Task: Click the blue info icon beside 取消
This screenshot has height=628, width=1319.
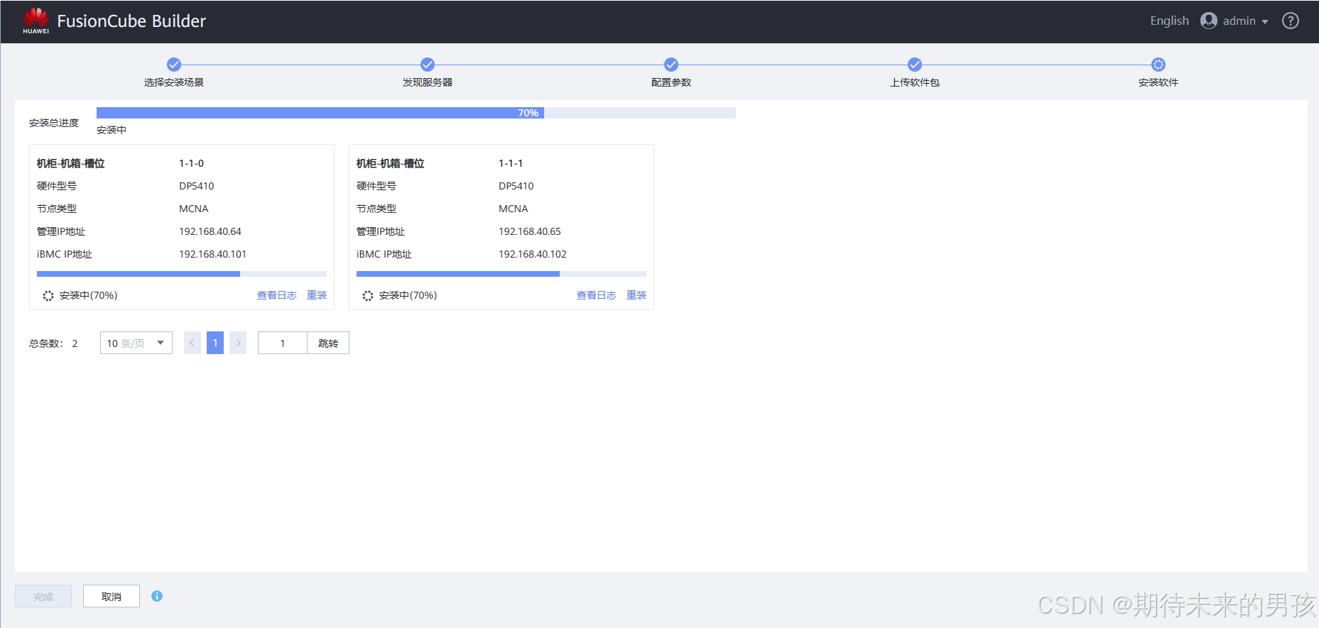Action: pyautogui.click(x=157, y=596)
